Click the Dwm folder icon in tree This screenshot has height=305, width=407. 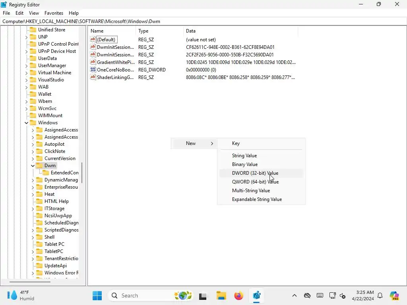39,166
